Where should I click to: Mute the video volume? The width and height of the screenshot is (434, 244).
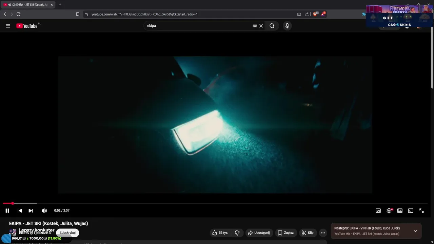click(44, 210)
